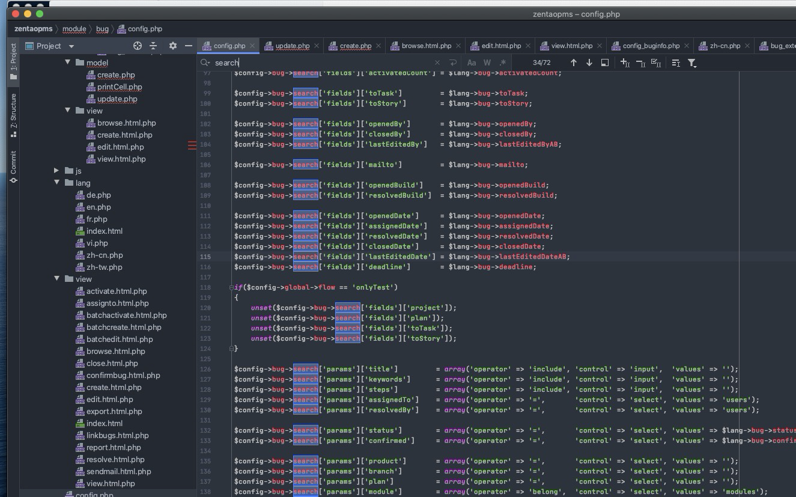Toggle Regex (.*) option in search bar

(503, 63)
